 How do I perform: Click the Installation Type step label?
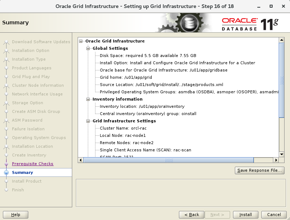click(29, 59)
